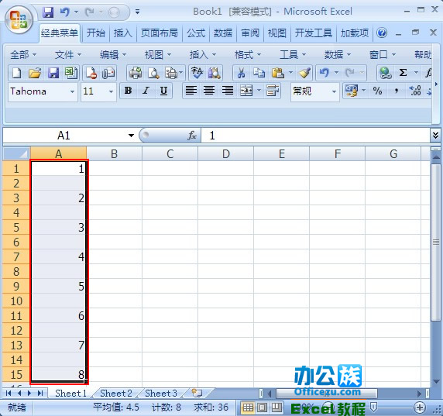Click the Excel save-as workbook icon
The width and height of the screenshot is (443, 416).
(x=71, y=73)
